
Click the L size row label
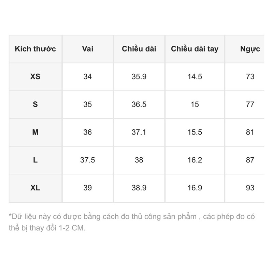[x=35, y=160]
